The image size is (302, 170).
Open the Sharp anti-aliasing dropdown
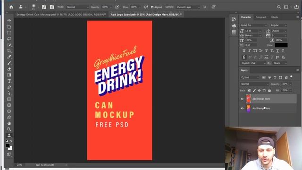(x=280, y=63)
